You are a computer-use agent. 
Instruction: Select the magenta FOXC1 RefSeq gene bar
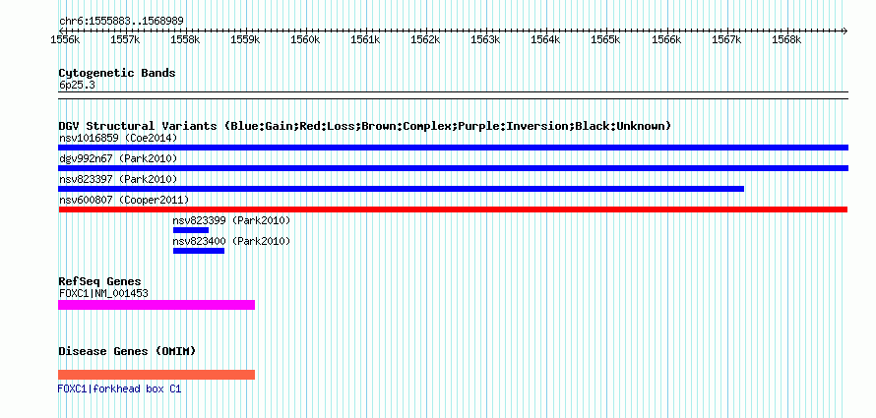click(156, 305)
